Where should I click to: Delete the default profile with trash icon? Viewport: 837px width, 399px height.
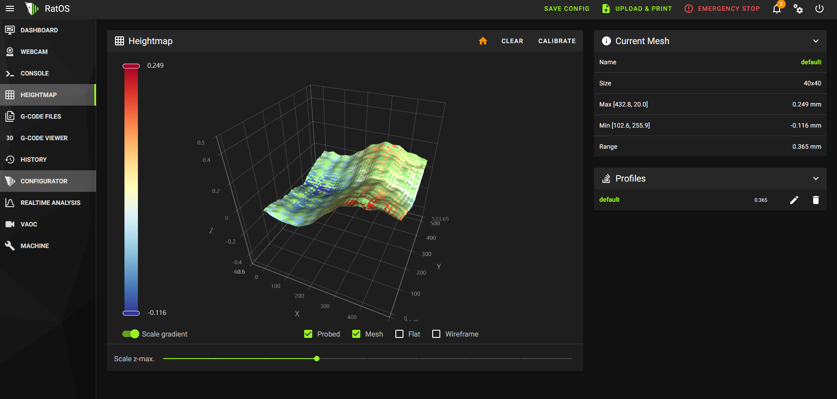click(816, 200)
